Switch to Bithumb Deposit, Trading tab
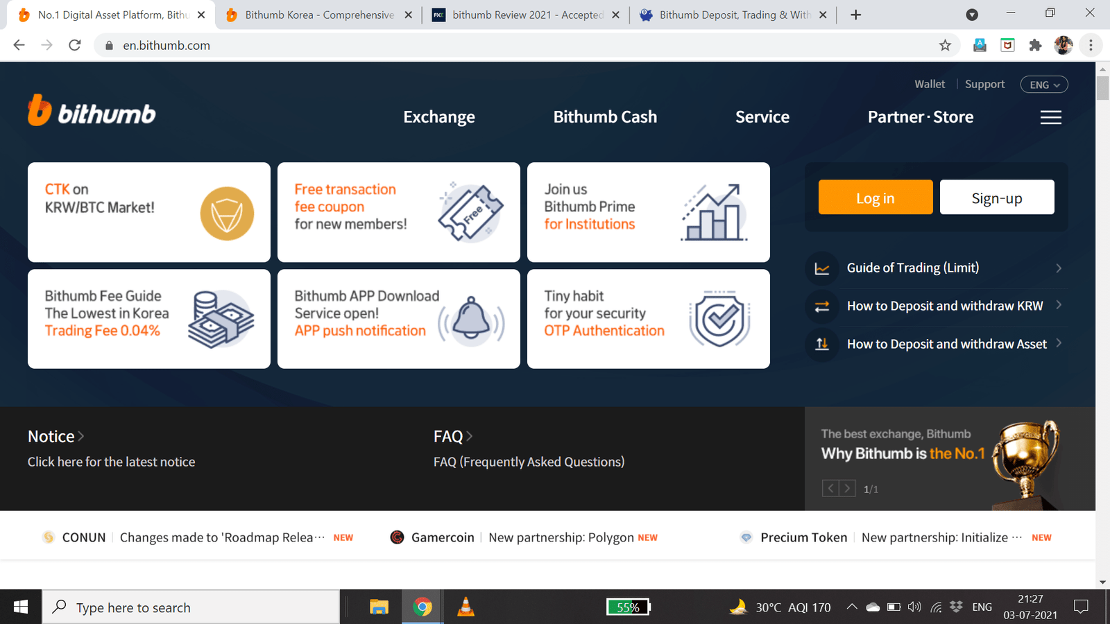Viewport: 1110px width, 624px height. (x=733, y=15)
